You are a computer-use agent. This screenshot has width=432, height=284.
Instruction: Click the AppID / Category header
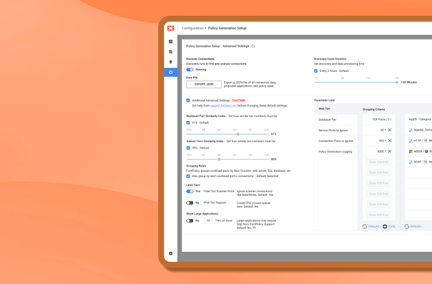pyautogui.click(x=420, y=119)
